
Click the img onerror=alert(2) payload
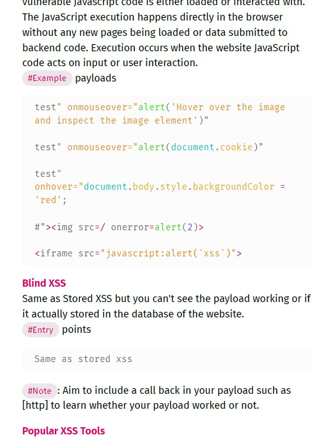(x=119, y=227)
